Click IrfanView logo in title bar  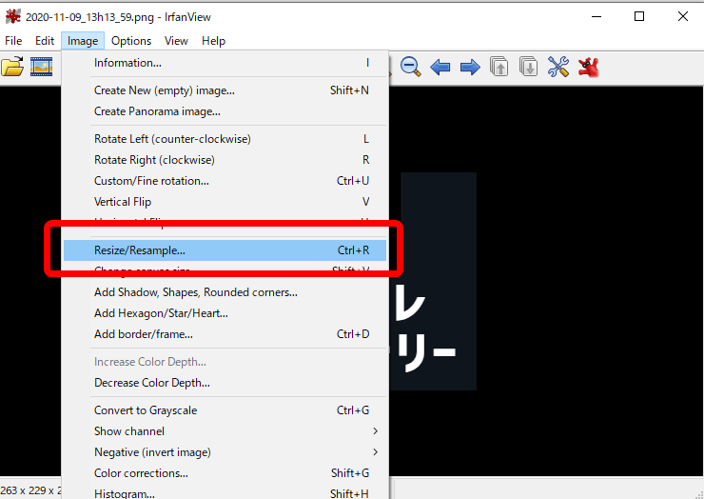click(x=13, y=16)
